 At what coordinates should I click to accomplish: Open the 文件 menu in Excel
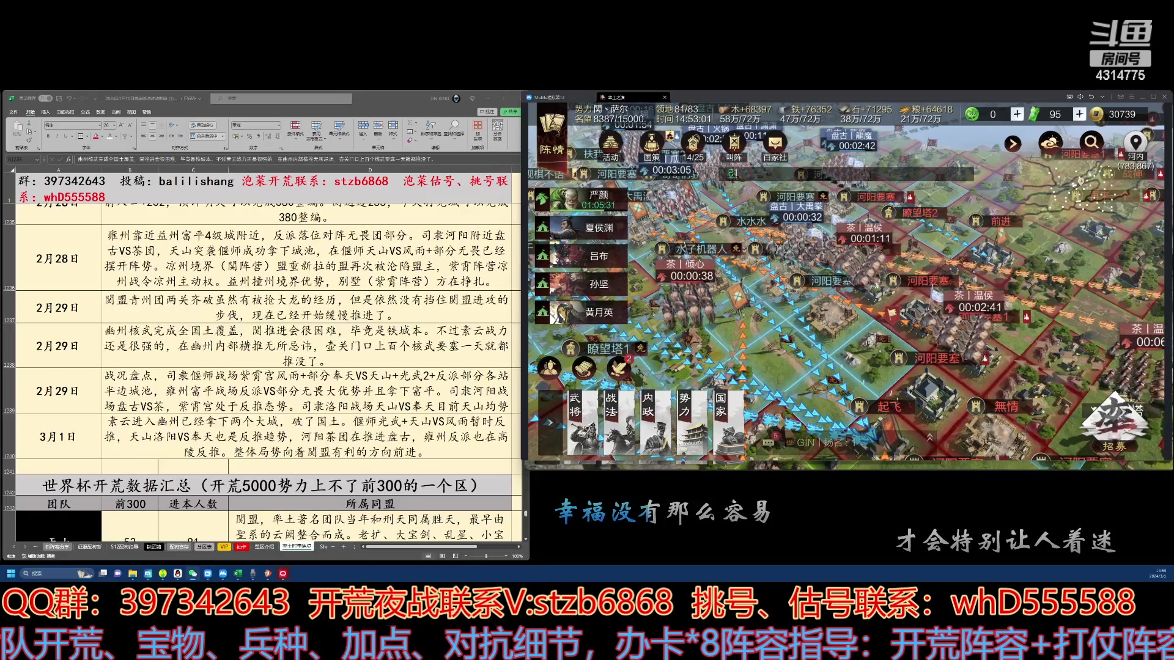(13, 112)
